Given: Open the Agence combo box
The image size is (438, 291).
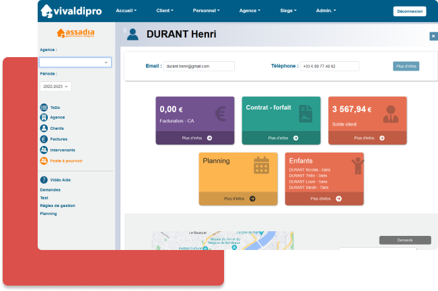Looking at the screenshot, I should 75,63.
